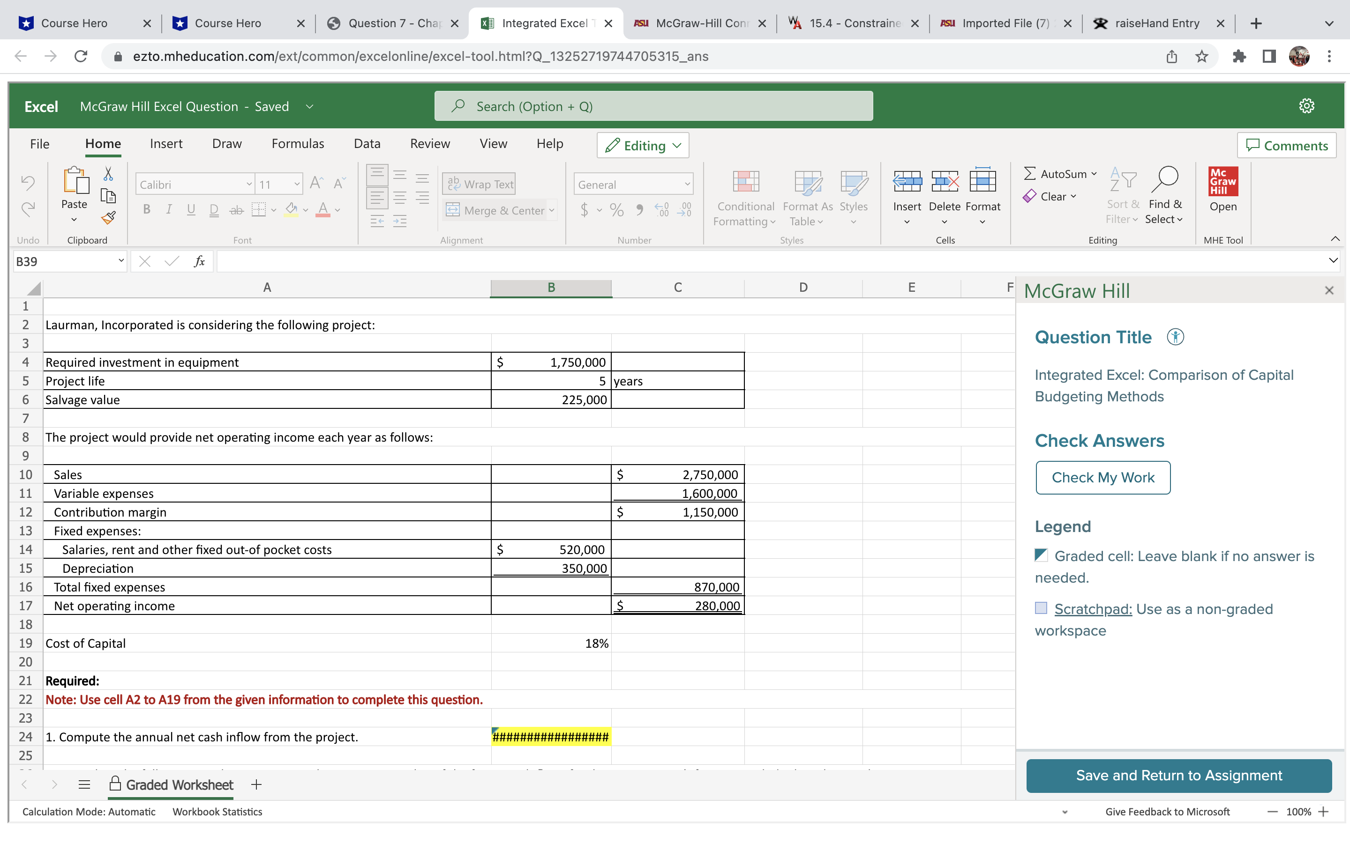This screenshot has height=843, width=1350.
Task: Select the Format Painter tool
Action: tap(108, 217)
